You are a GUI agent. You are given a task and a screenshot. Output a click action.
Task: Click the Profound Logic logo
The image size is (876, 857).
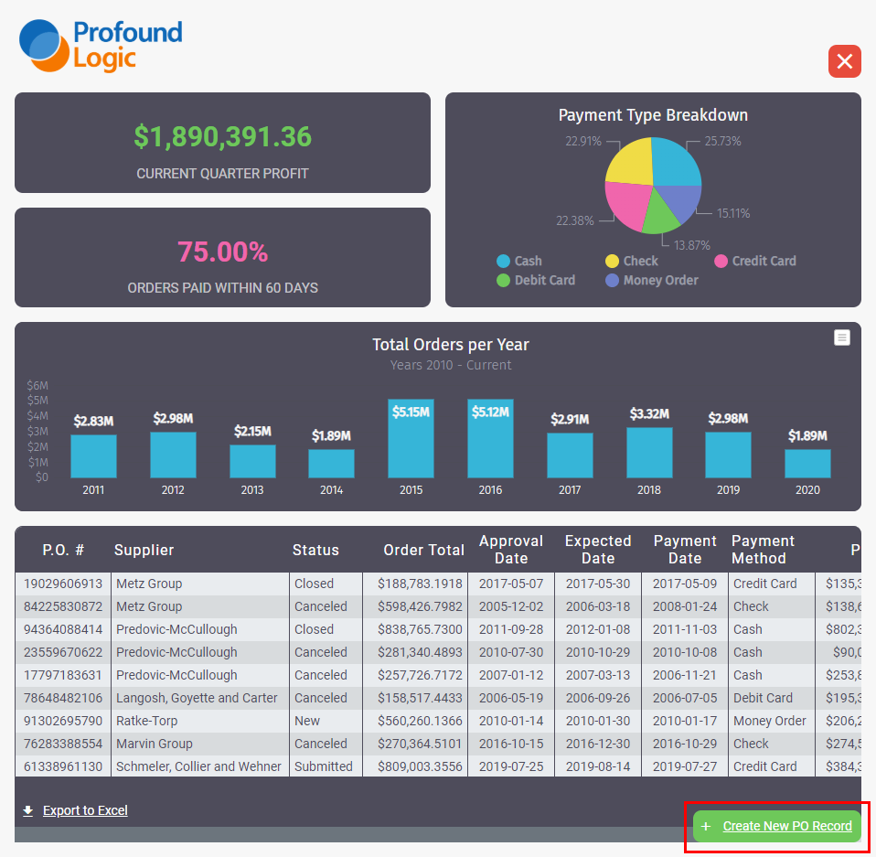[x=101, y=46]
